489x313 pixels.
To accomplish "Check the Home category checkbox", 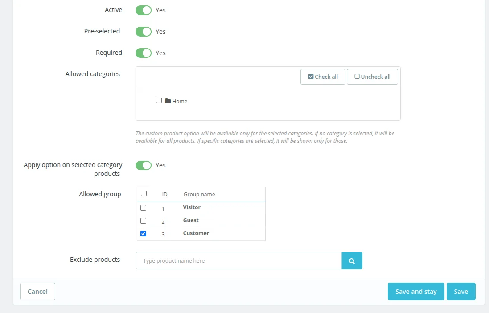I will [x=159, y=100].
